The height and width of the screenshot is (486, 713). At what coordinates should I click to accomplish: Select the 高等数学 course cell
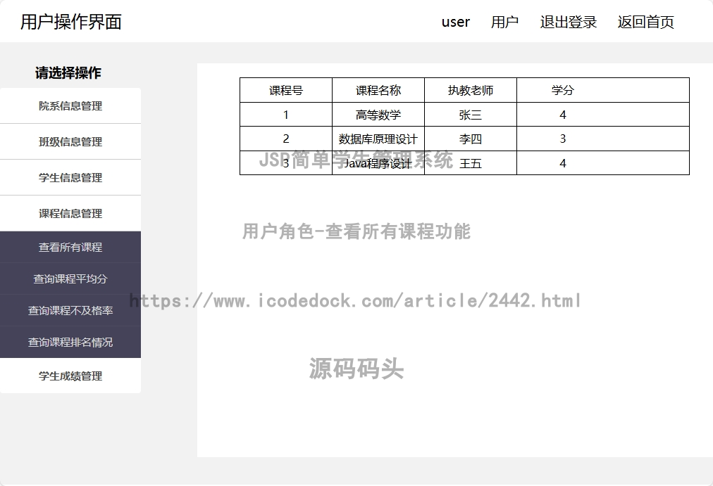[378, 115]
